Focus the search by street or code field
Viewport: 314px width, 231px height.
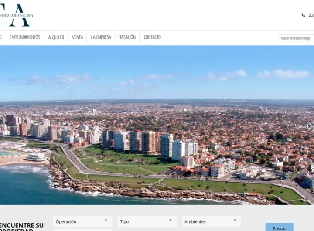(297, 38)
